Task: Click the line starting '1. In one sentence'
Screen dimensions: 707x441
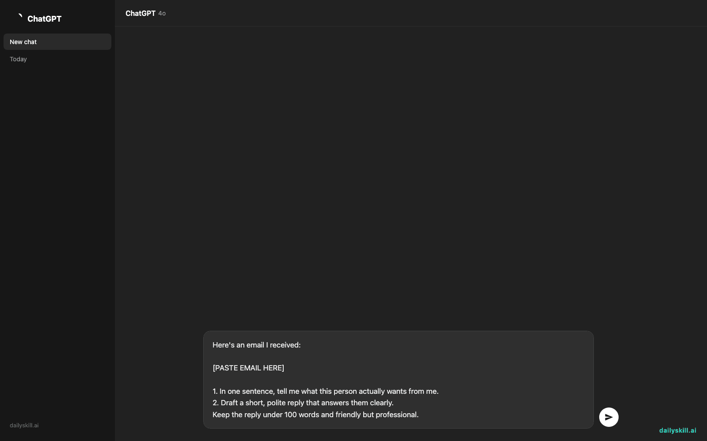Action: click(x=325, y=391)
